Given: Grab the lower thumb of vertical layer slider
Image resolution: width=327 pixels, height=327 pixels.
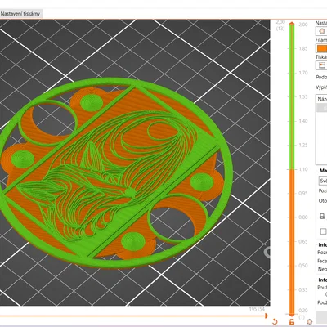Looking at the screenshot, I should click(x=292, y=315).
